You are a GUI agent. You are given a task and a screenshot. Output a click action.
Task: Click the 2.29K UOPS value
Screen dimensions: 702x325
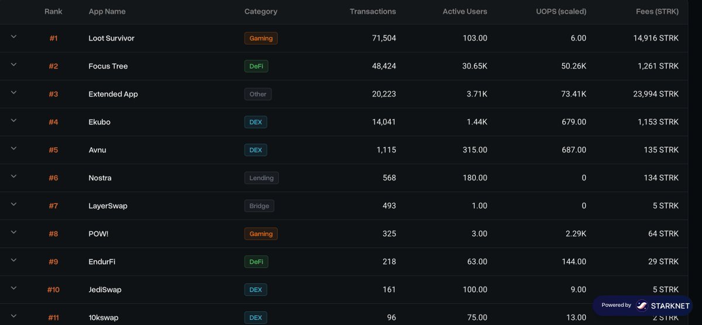coord(576,234)
